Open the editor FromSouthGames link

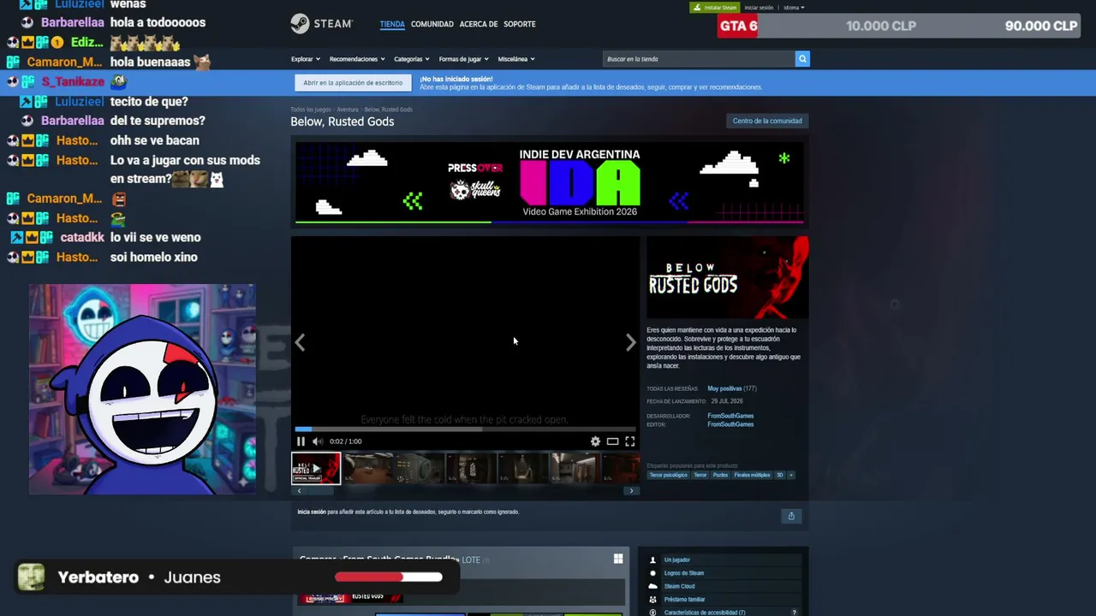730,424
